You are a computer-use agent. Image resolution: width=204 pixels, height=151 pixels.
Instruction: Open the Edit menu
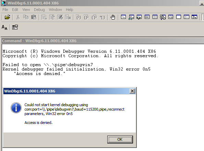[15, 10]
